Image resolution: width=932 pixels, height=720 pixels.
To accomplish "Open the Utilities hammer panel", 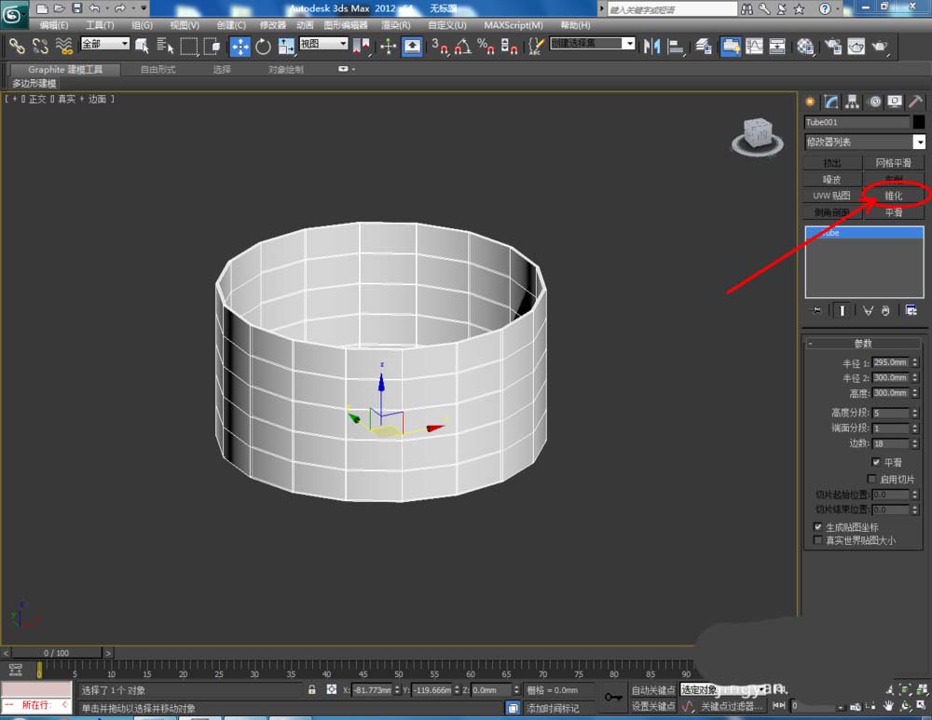I will 916,102.
